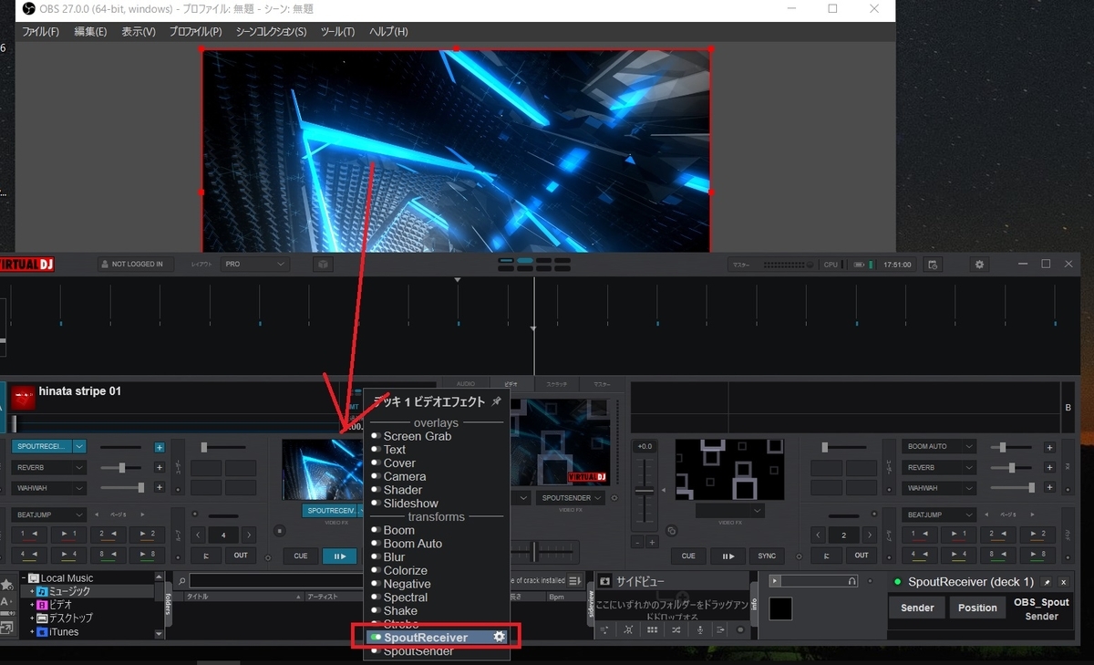
Task: Click the clock options icon beside 17:51:00
Action: click(933, 265)
